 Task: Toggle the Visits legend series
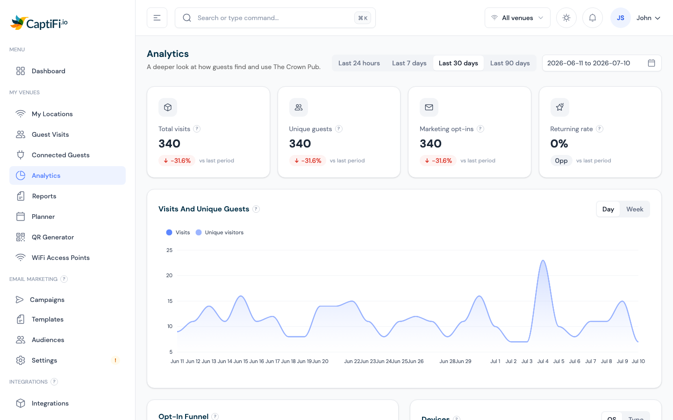coord(178,232)
